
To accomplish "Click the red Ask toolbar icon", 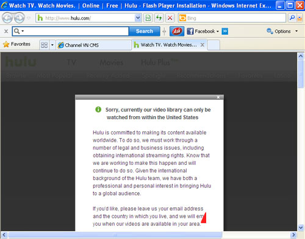I will pyautogui.click(x=177, y=31).
